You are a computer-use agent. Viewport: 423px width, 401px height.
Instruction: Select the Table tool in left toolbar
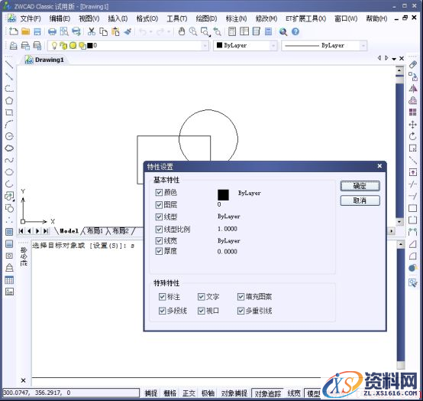(x=9, y=280)
